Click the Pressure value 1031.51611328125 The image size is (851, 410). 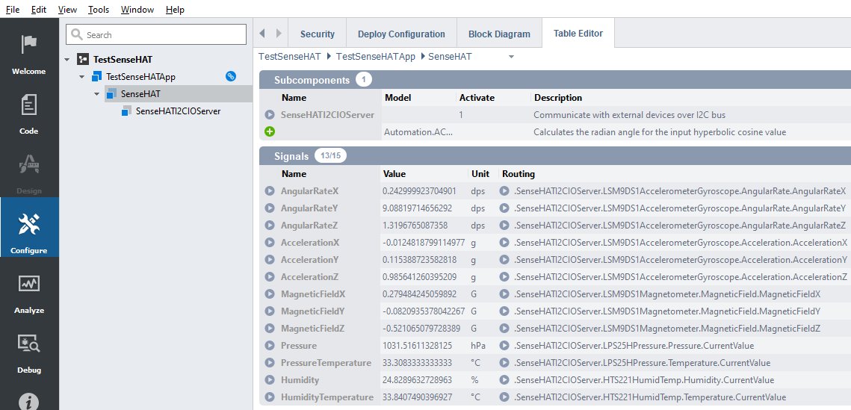(x=418, y=346)
